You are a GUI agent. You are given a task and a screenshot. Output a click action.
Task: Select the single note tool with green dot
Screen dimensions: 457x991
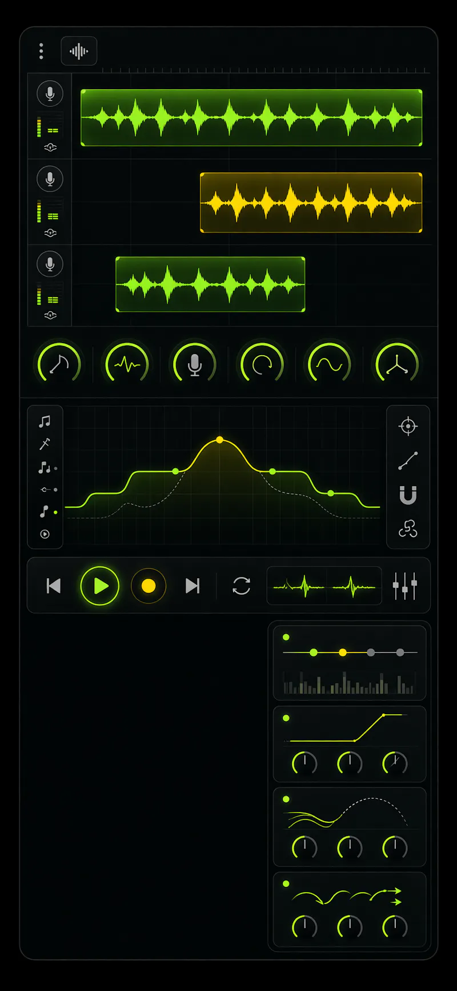[x=47, y=511]
